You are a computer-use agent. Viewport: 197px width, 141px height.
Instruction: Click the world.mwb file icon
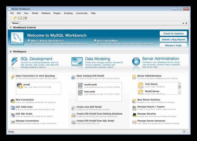(80, 86)
